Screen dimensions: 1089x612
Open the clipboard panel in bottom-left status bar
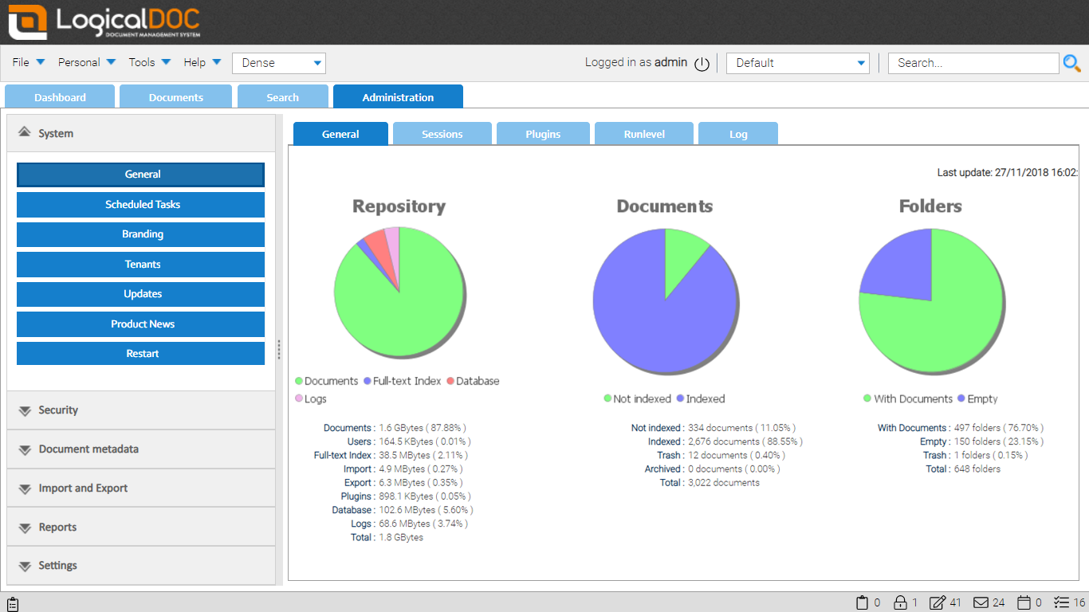12,602
